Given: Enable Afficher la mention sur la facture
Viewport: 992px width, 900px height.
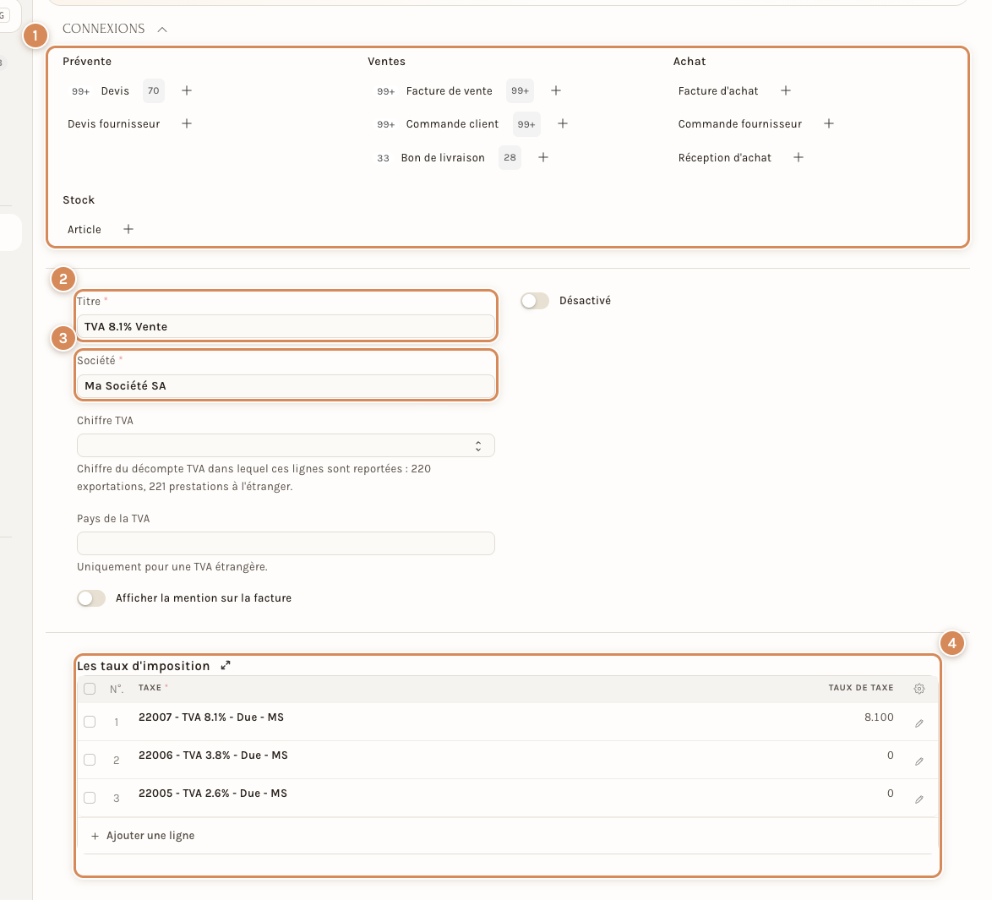Looking at the screenshot, I should (x=91, y=598).
